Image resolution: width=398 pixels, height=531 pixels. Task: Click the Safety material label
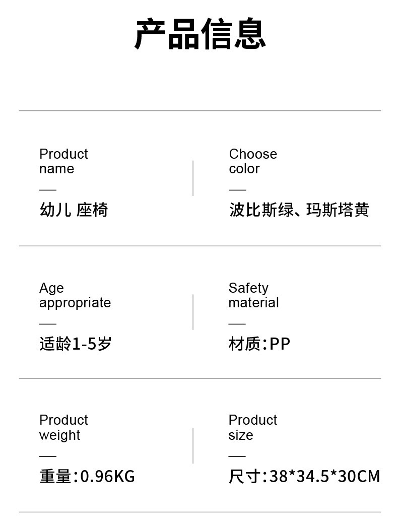[253, 295]
